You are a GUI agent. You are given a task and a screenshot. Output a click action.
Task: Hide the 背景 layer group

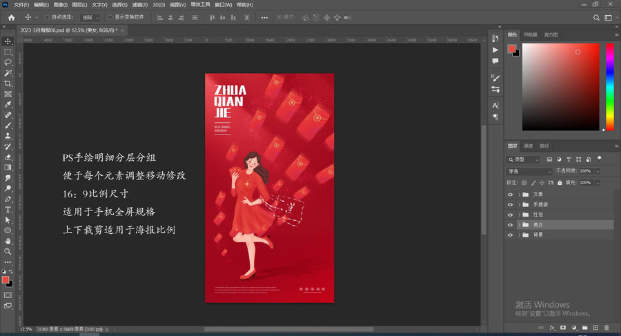pos(510,235)
